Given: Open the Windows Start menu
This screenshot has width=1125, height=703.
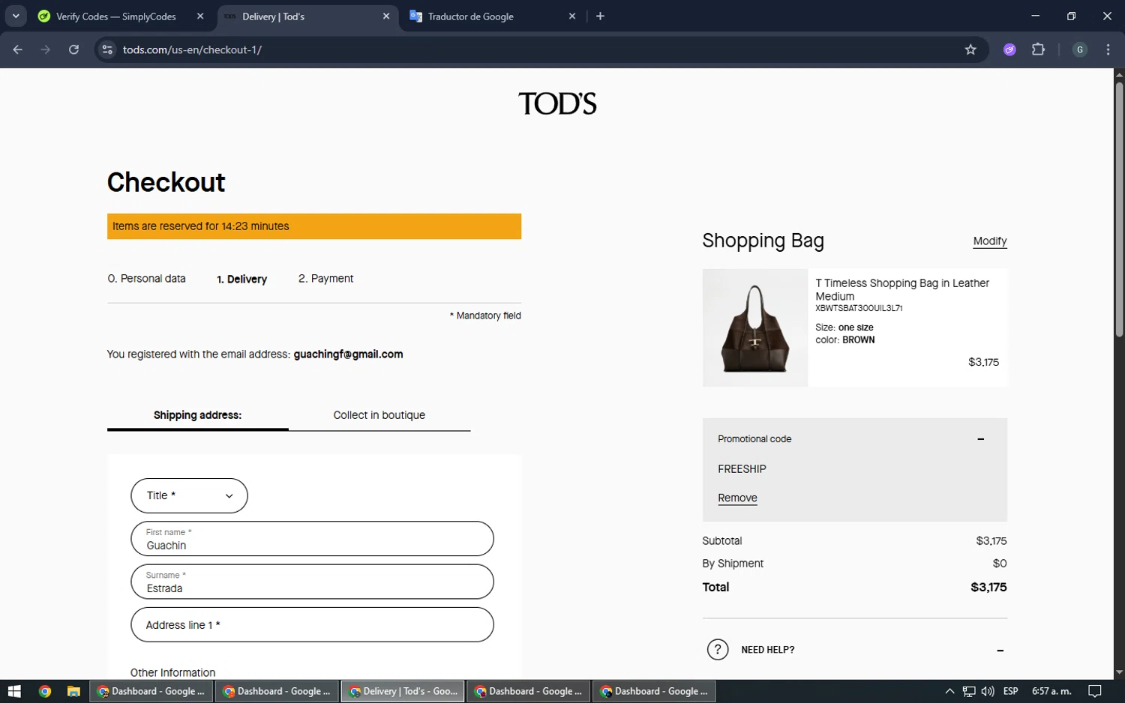Looking at the screenshot, I should coord(14,691).
